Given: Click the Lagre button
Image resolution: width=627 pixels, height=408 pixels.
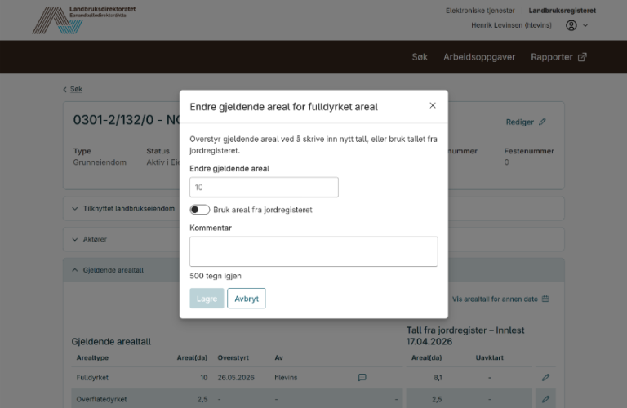Looking at the screenshot, I should click(x=207, y=299).
